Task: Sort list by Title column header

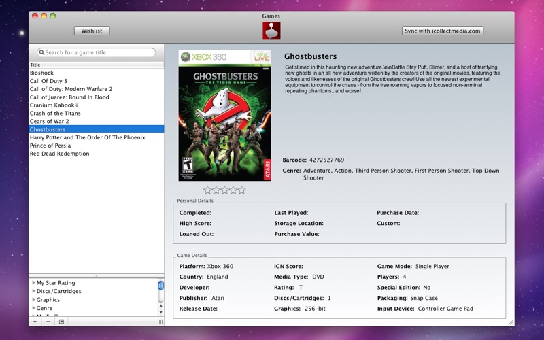Action: coord(93,65)
